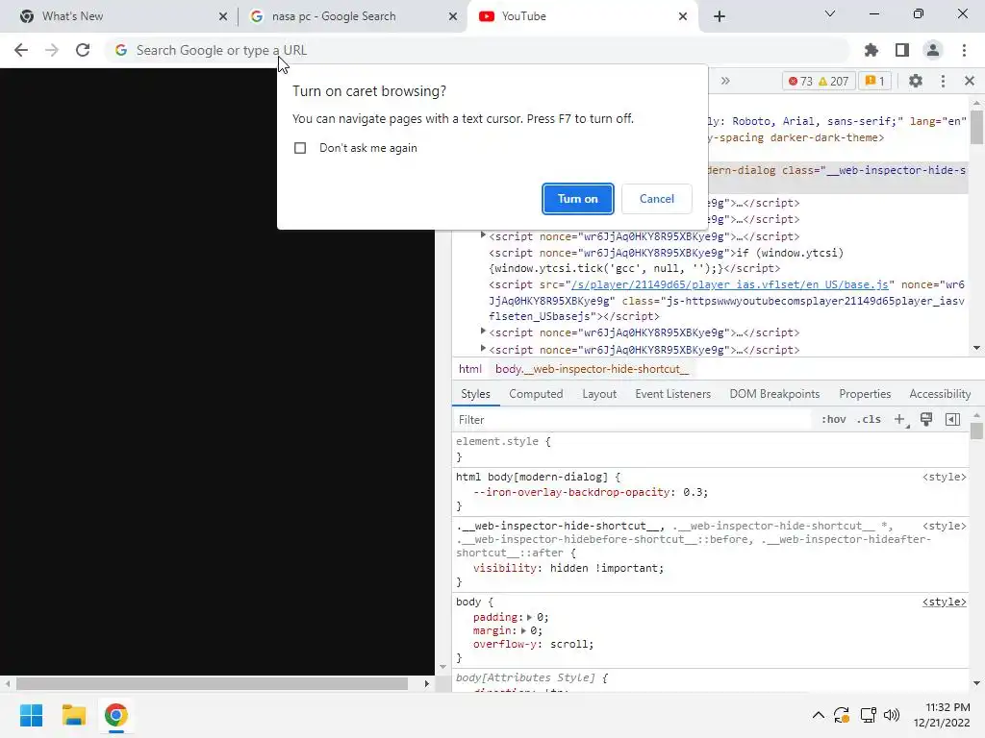Check Don't ask me again checkbox
Image resolution: width=985 pixels, height=738 pixels.
pyautogui.click(x=300, y=148)
